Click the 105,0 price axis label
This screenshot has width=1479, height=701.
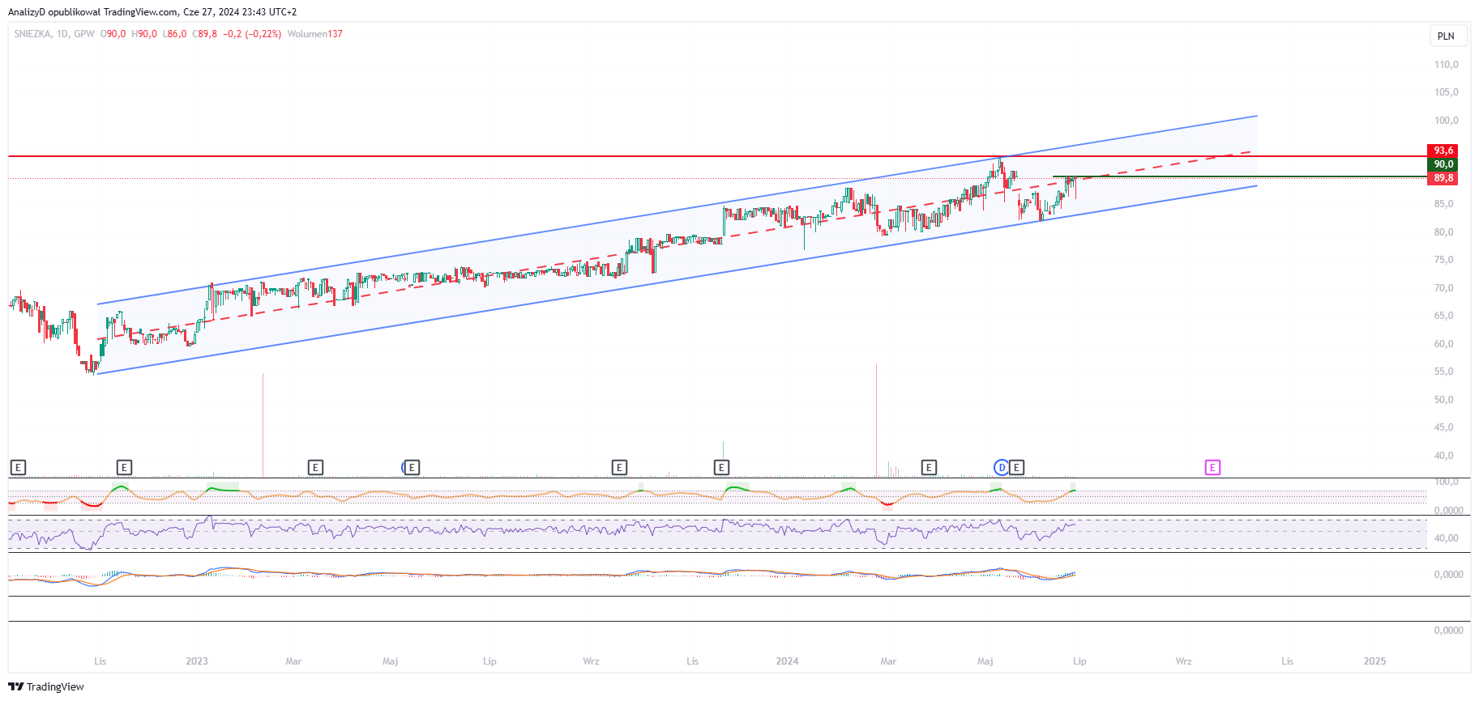click(x=1446, y=92)
